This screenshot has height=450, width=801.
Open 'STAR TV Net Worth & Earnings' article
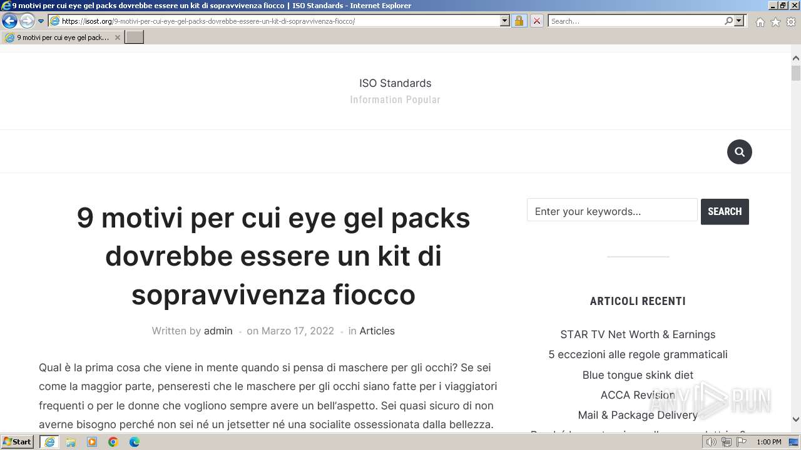638,334
